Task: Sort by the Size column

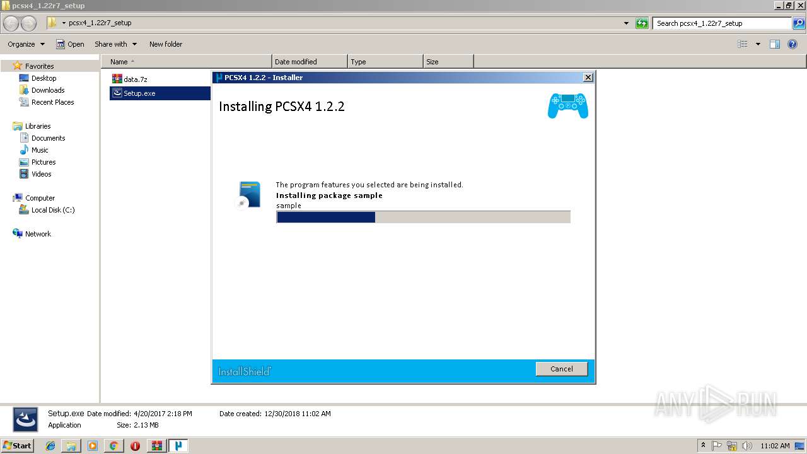Action: (x=448, y=62)
